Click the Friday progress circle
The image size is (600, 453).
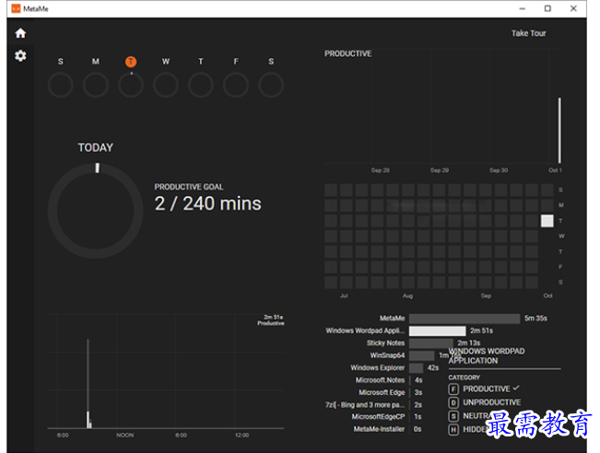(236, 86)
